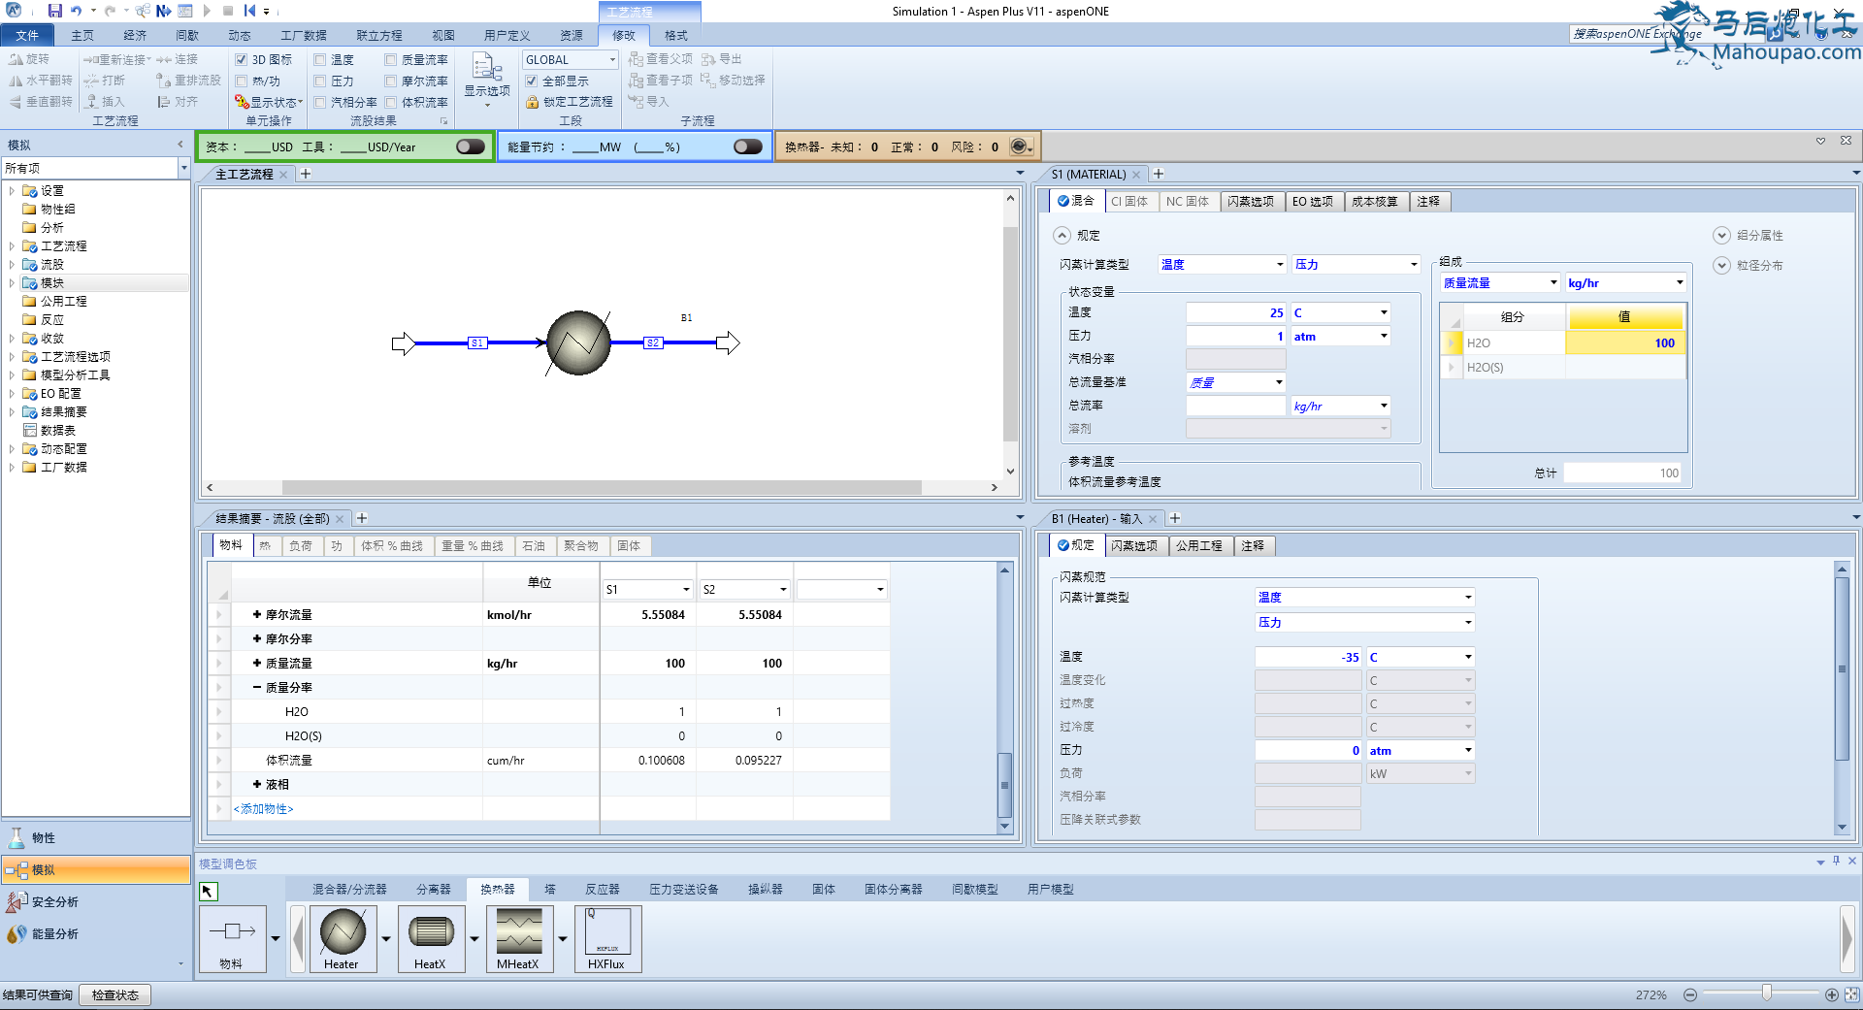Toggle the show all (全部显示) checkbox
This screenshot has width=1863, height=1010.
click(x=531, y=81)
